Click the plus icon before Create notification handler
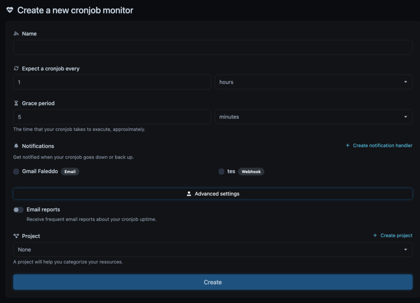420x303 pixels. pos(347,145)
